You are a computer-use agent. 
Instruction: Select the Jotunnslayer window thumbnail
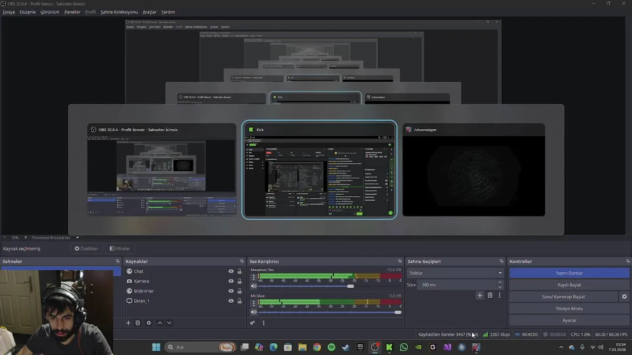click(474, 170)
